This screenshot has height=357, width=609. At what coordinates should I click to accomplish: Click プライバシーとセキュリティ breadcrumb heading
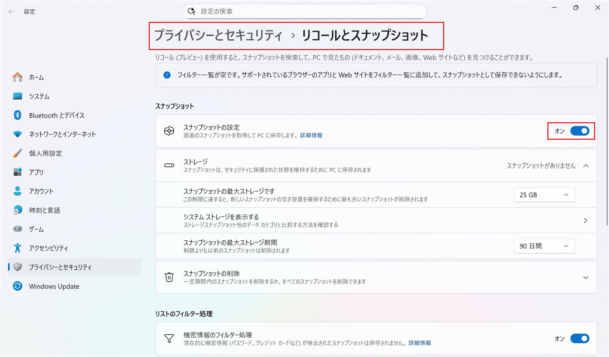218,36
